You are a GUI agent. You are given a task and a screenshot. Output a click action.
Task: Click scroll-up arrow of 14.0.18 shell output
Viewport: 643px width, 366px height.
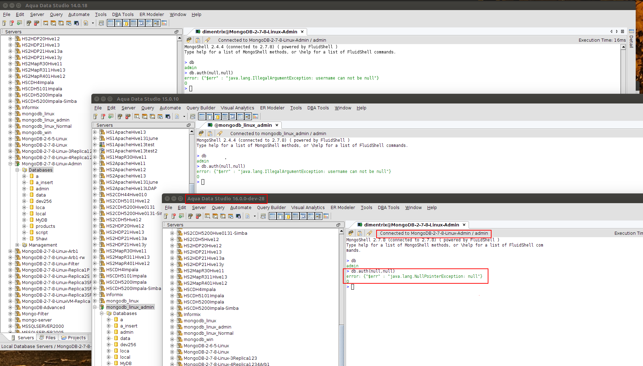coord(623,47)
